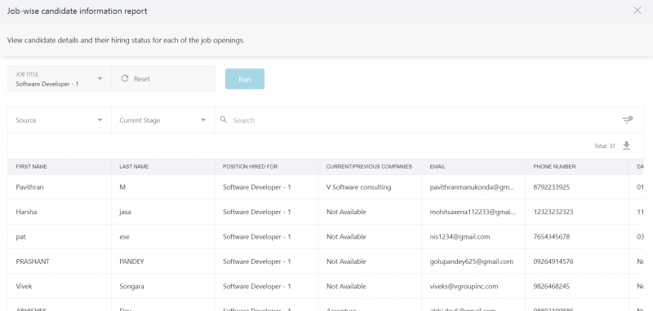This screenshot has width=653, height=311.
Task: Click into the Search candidates field
Action: 424,120
